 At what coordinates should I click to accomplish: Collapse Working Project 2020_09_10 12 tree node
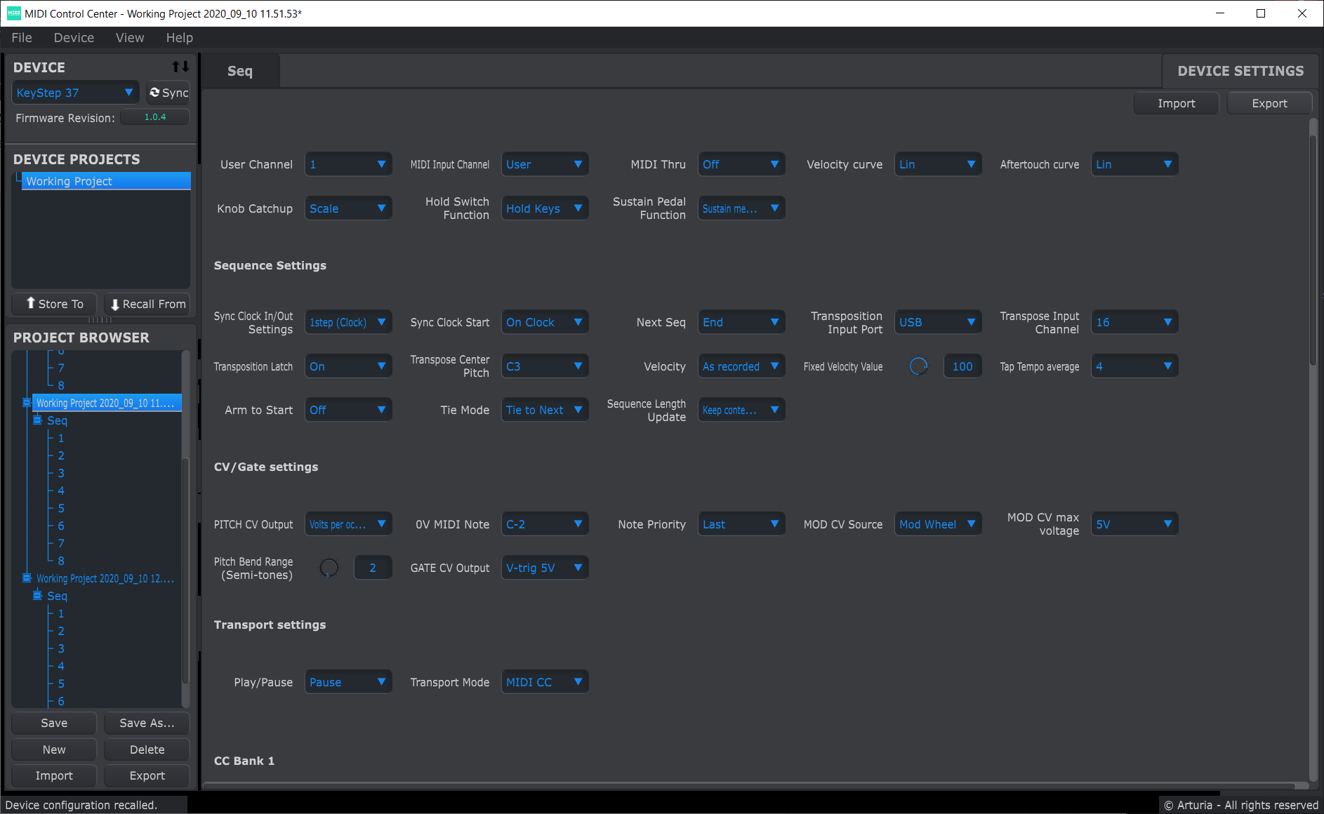[27, 578]
